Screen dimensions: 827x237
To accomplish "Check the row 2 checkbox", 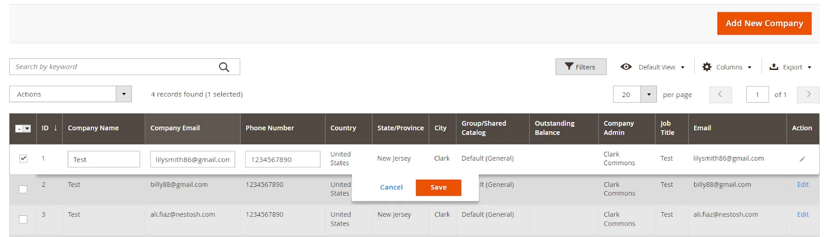I will click(23, 189).
